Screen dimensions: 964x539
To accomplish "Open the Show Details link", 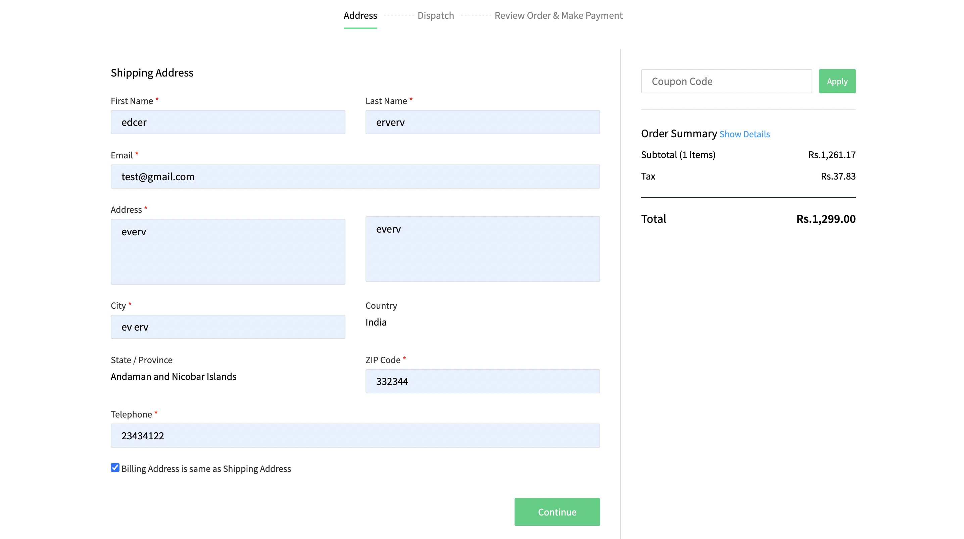I will click(744, 134).
